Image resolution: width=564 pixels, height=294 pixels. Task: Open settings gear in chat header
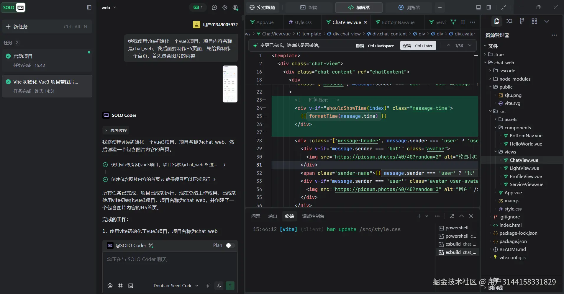pyautogui.click(x=225, y=7)
